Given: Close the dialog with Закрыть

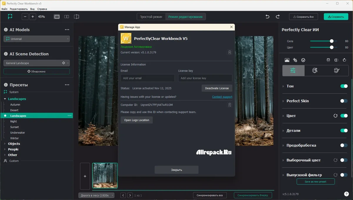Looking at the screenshot, I should coord(176,170).
